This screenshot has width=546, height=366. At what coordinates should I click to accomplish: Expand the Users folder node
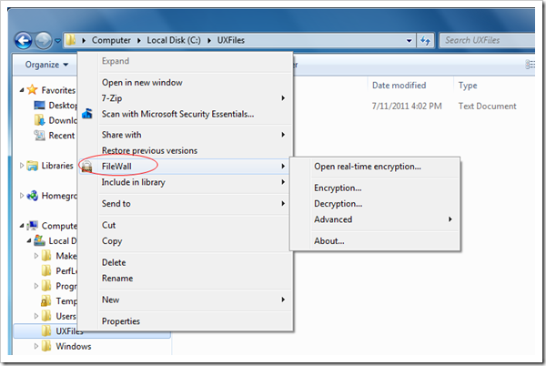(x=36, y=316)
